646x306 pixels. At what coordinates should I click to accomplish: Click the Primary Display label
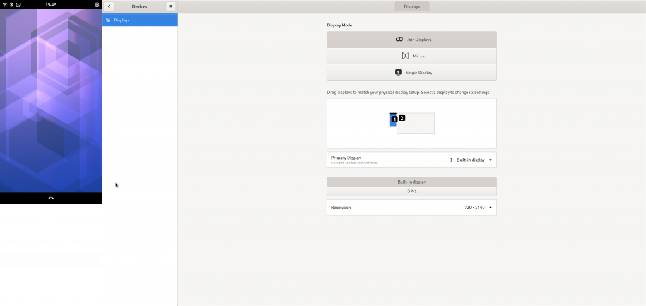click(x=346, y=158)
